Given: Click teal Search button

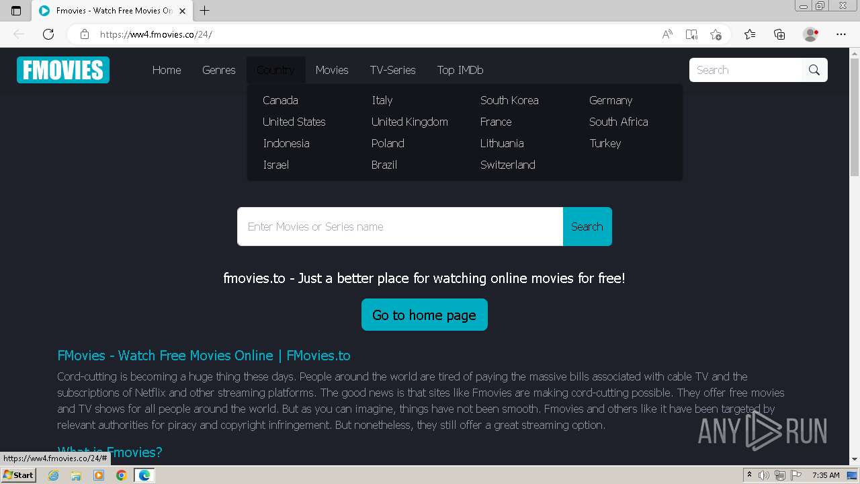Looking at the screenshot, I should coord(587,227).
